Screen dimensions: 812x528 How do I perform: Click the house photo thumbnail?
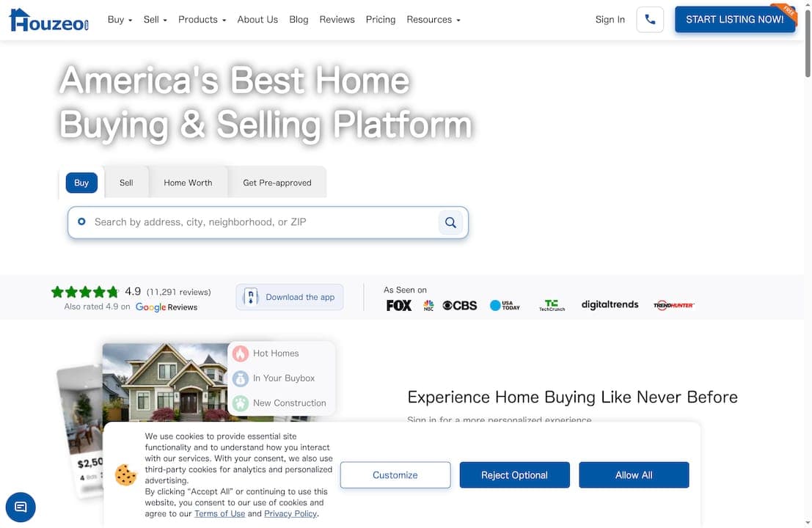point(165,382)
